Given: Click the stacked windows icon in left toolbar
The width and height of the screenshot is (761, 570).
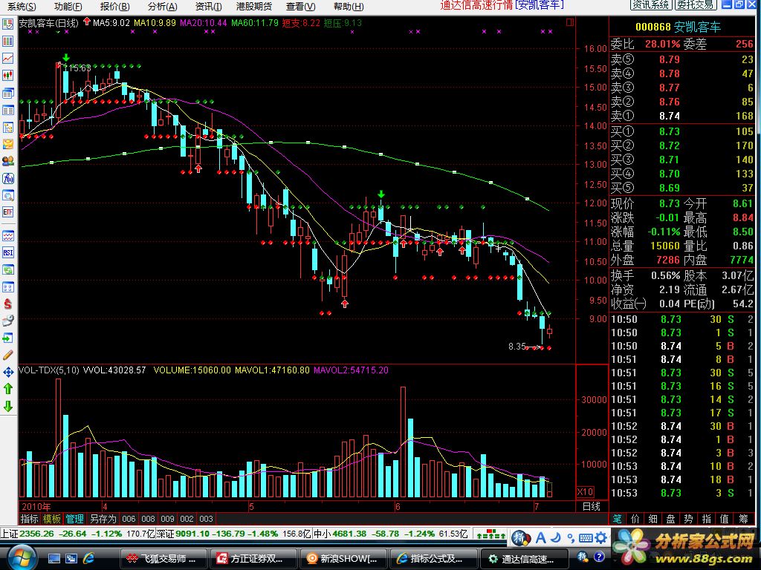Looking at the screenshot, I should click(x=7, y=93).
